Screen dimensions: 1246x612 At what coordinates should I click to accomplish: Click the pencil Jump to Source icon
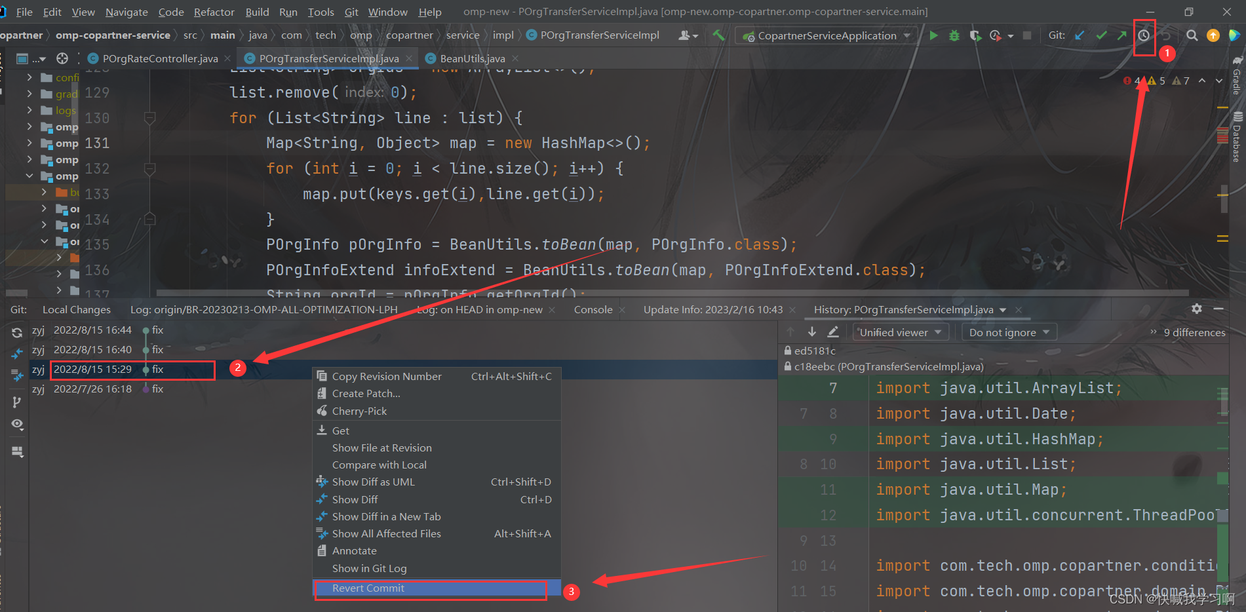833,332
